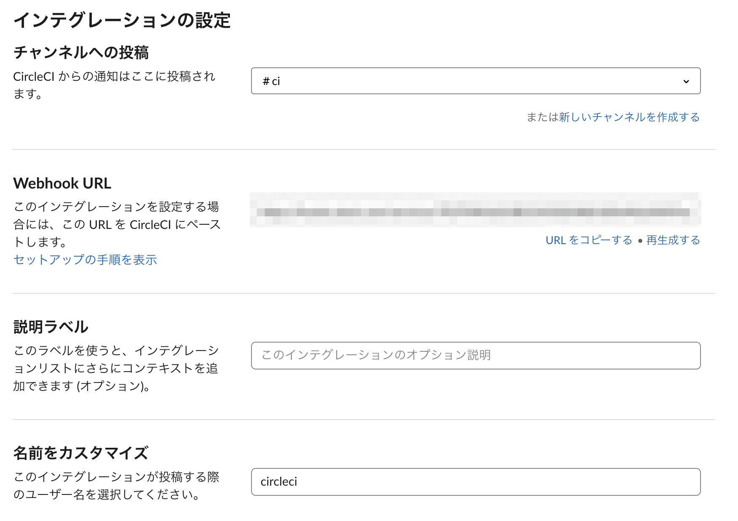The width and height of the screenshot is (738, 521).
Task: Click the bullet separator between copy and regenerate
Action: [640, 241]
